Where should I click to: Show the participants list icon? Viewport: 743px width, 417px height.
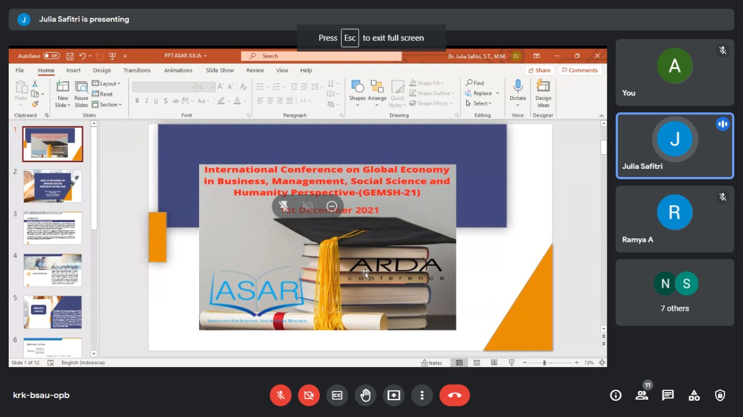[x=641, y=396]
